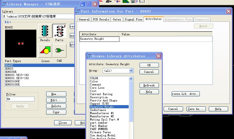The width and height of the screenshot is (234, 139).
Task: Click Refresh in Browse Library Attributes
Action: click(x=149, y=85)
